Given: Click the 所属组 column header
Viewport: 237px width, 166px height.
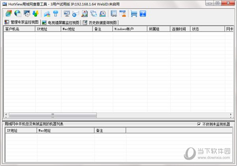Looking at the screenshot, I should coord(158,29).
